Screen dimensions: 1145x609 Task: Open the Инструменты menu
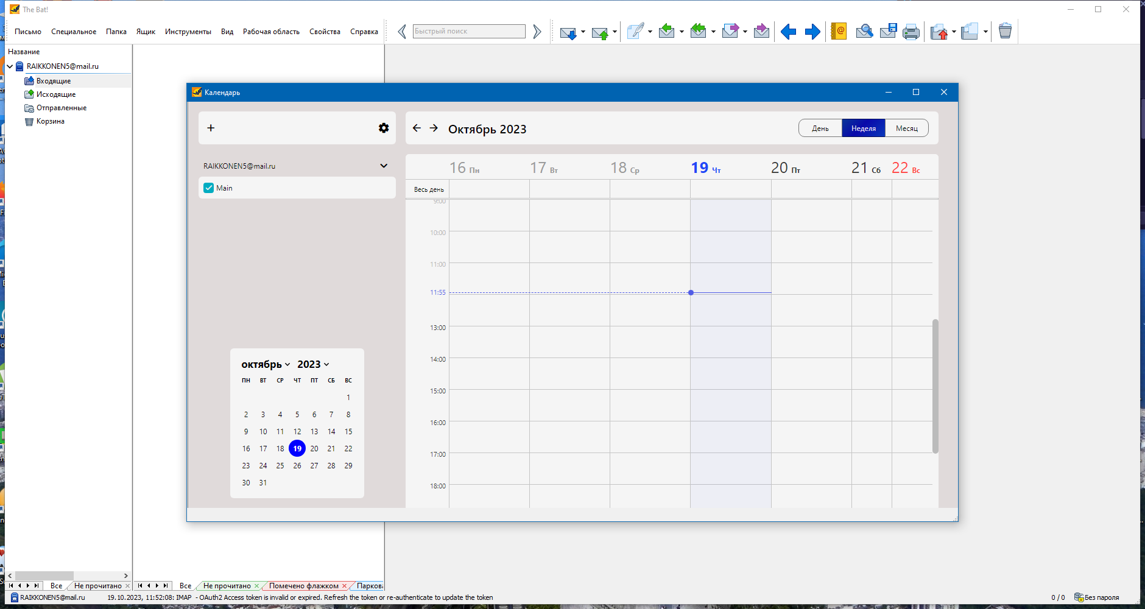(x=188, y=32)
